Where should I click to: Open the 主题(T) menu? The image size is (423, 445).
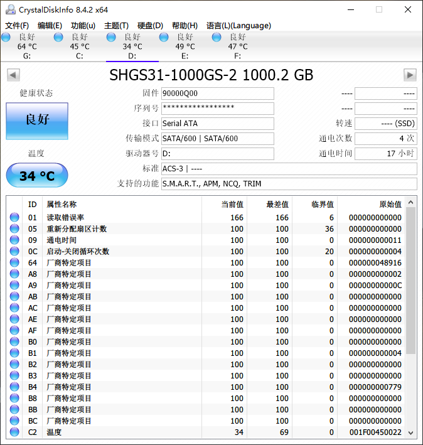(116, 26)
